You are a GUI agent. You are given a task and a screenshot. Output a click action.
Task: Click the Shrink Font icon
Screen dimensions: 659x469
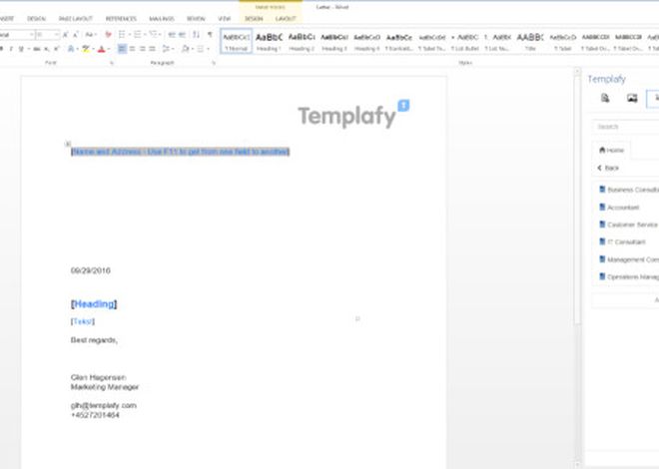point(76,35)
